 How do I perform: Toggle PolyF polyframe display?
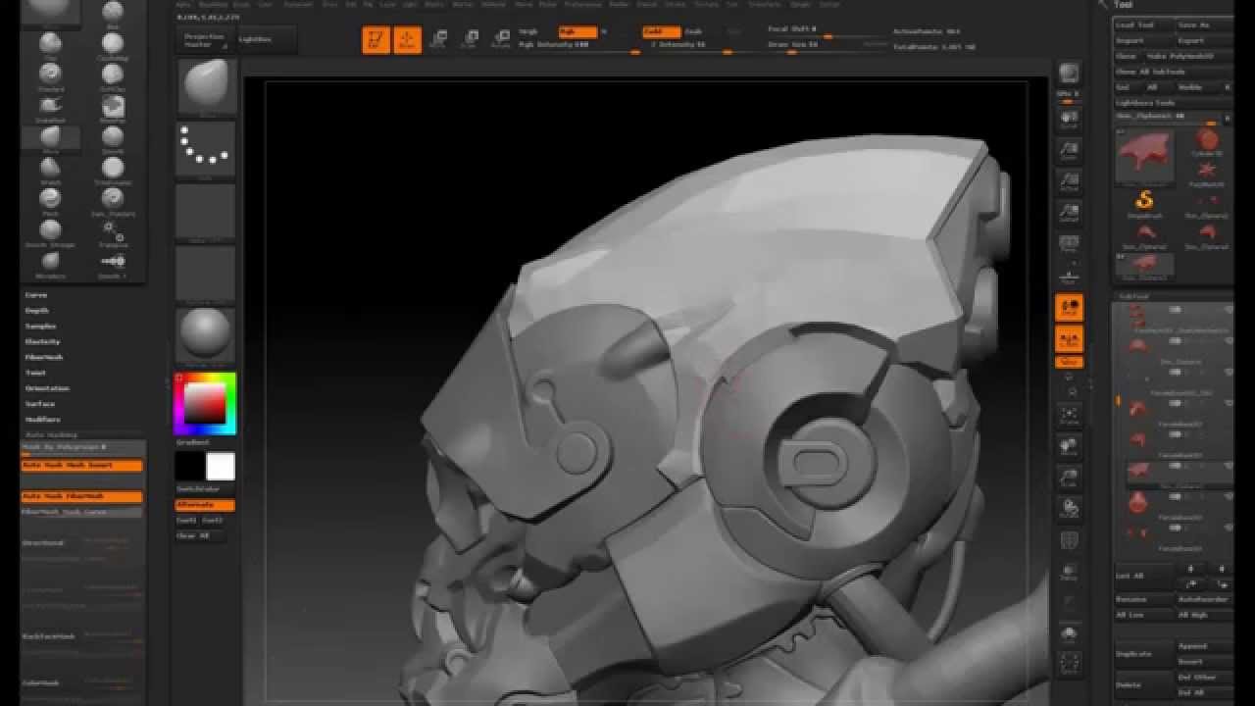[1069, 540]
